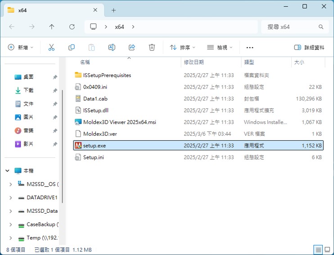Image resolution: width=334 pixels, height=255 pixels.
Task: Click the 2025/3/6 下午 03:44 date cell
Action: point(207,134)
